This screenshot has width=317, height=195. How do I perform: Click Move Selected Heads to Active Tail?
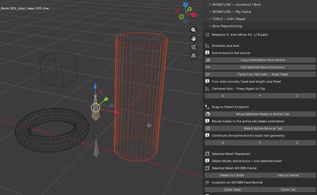[260, 114]
